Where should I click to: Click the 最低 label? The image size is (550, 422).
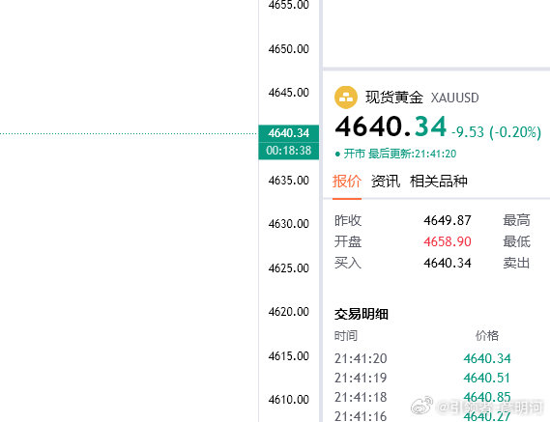point(516,241)
